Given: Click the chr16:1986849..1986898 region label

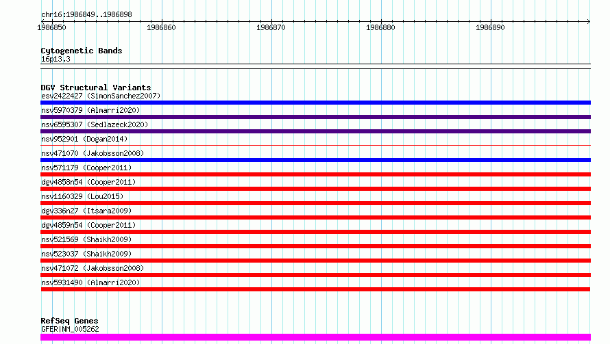Looking at the screenshot, I should click(x=86, y=15).
